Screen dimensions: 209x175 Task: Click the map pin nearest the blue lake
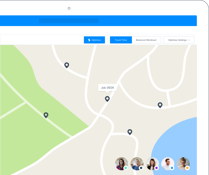(160, 105)
